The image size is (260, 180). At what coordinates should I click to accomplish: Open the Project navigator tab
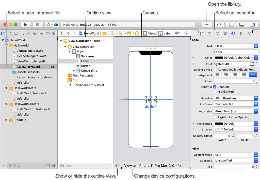pyautogui.click(x=3, y=33)
